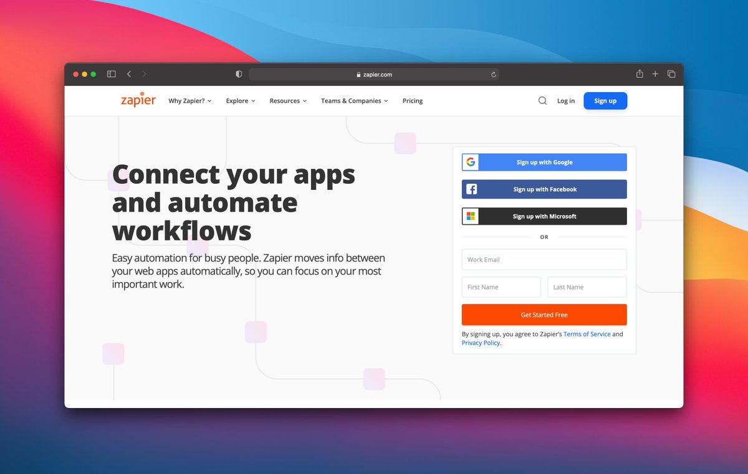Choose Sign up with Facebook

coord(544,189)
